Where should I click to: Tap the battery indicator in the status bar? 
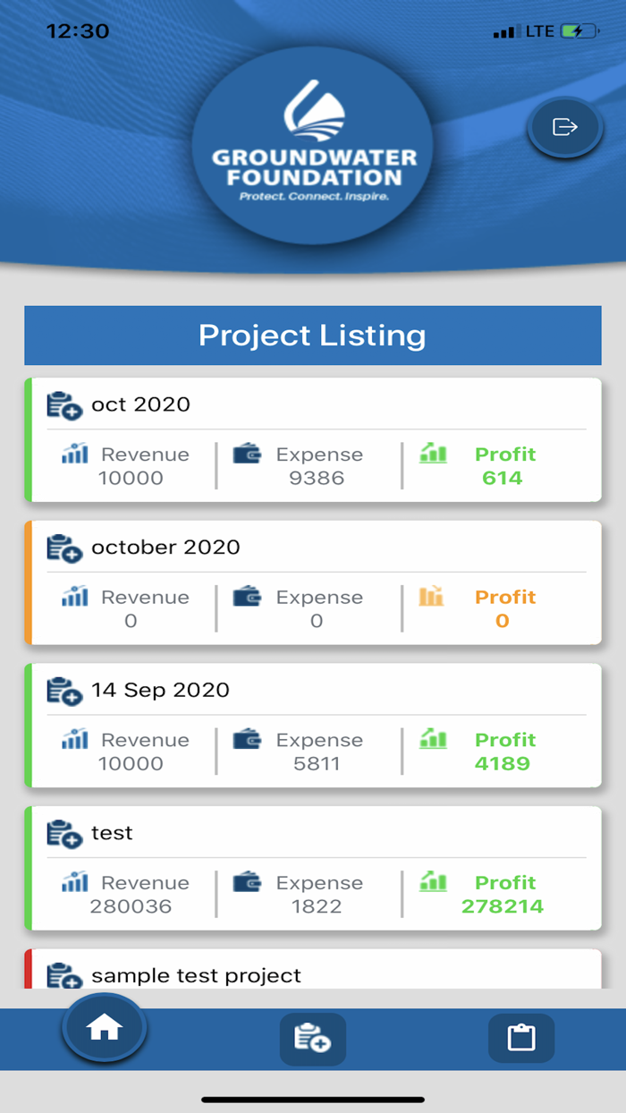pos(577,30)
